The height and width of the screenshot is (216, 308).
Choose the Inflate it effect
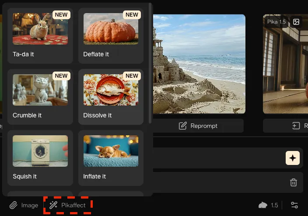[111, 158]
